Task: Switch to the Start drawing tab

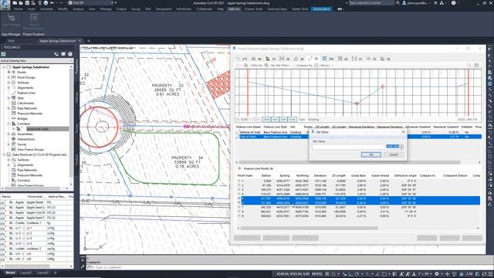Action: click(12, 41)
